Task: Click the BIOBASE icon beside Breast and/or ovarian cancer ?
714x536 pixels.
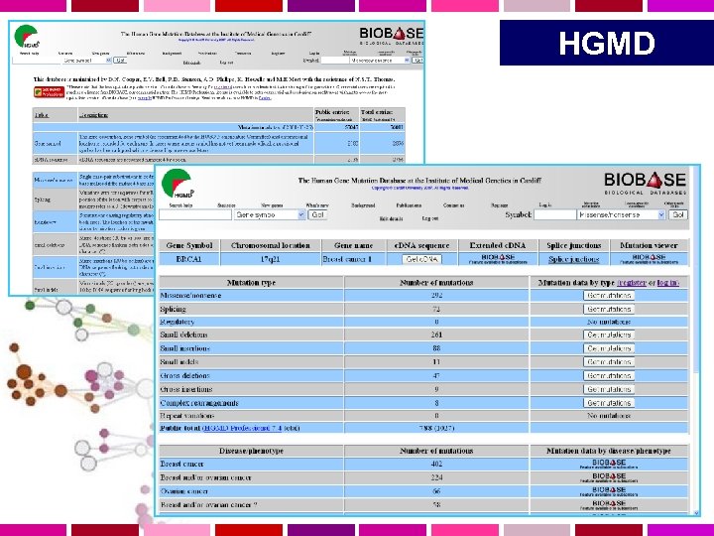Action: tap(609, 505)
